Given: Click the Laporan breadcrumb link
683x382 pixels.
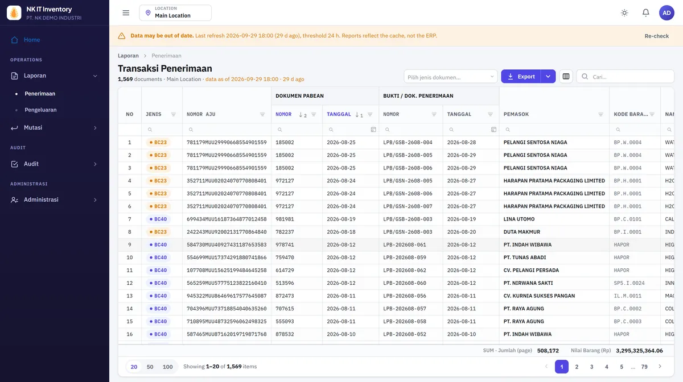Looking at the screenshot, I should click(128, 56).
